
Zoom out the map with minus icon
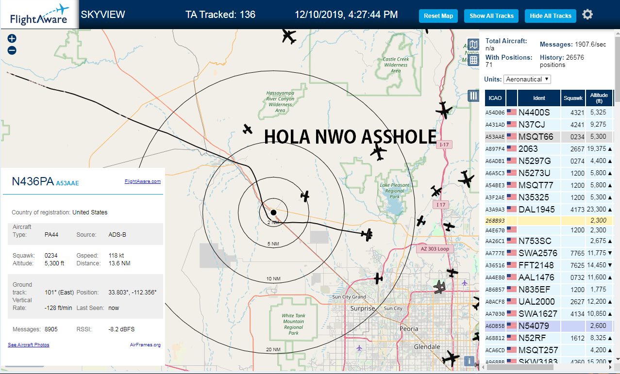pos(12,50)
